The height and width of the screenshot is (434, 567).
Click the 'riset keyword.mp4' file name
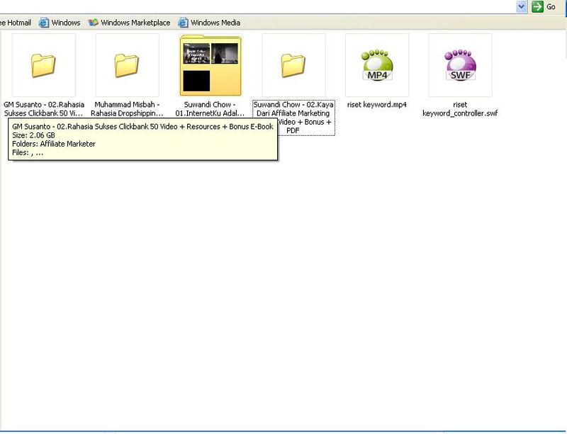coord(377,105)
